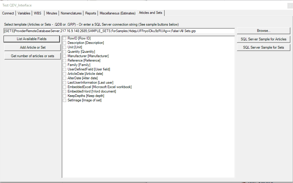The image size is (293, 183).
Task: Switch to the Reports tab
Action: (x=91, y=13)
